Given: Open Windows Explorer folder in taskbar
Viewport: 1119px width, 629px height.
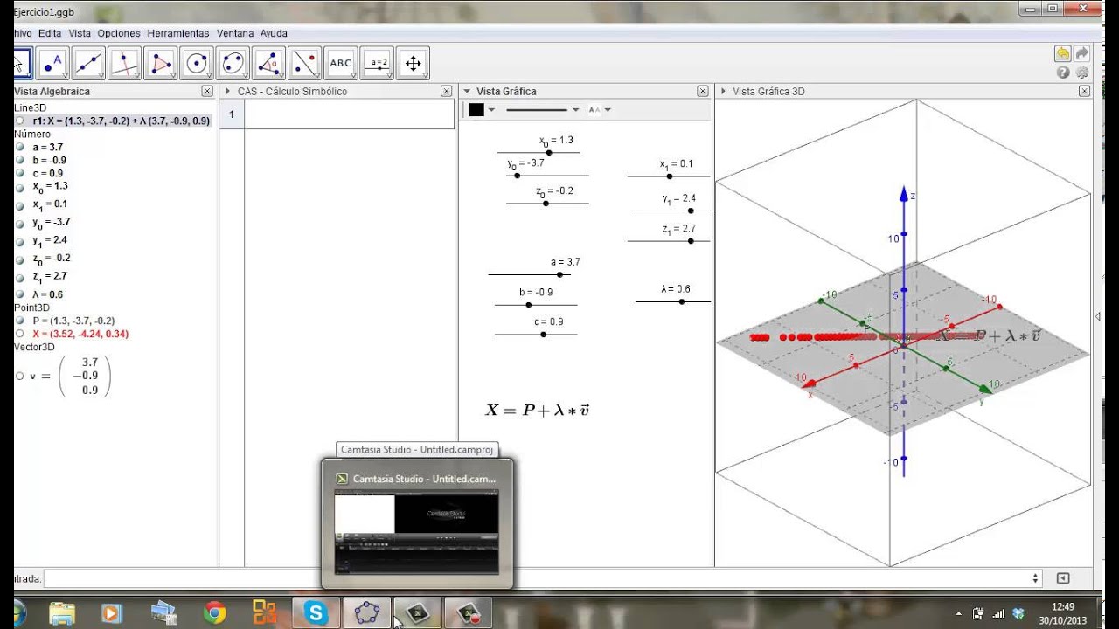Looking at the screenshot, I should 62,612.
